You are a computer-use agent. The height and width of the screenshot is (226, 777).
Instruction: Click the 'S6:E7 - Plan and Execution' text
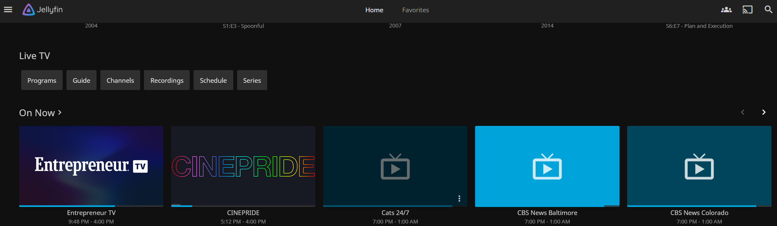pos(699,26)
